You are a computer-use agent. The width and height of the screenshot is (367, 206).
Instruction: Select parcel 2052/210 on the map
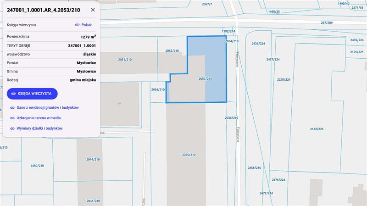click(x=172, y=50)
